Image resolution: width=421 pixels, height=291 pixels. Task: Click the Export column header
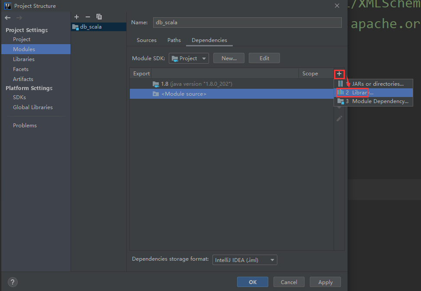click(141, 74)
